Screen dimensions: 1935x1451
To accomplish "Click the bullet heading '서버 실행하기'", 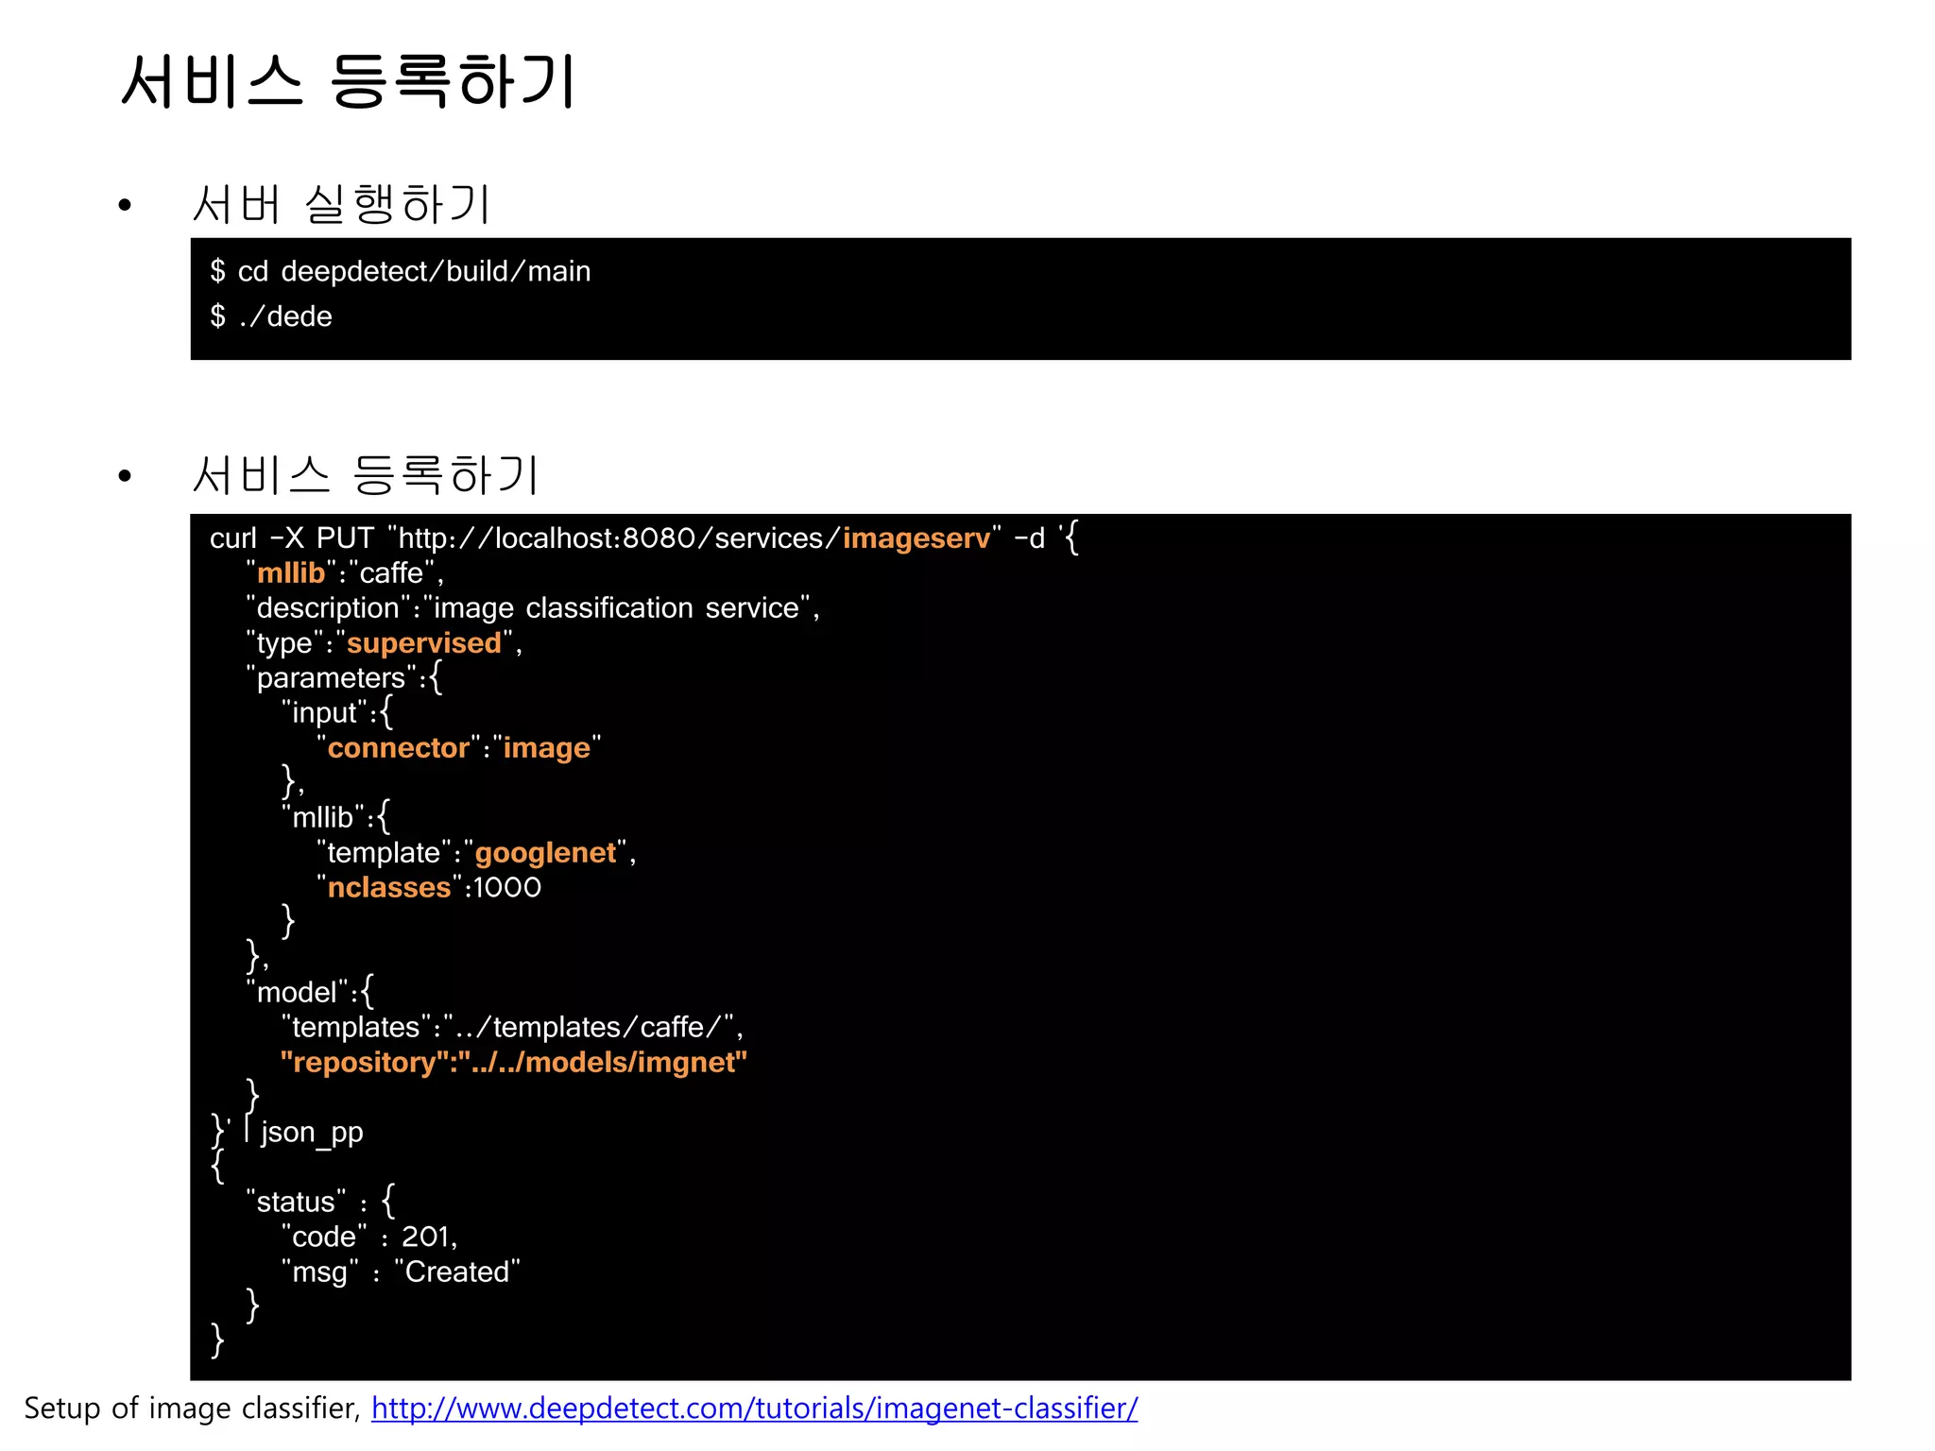I will pos(341,203).
